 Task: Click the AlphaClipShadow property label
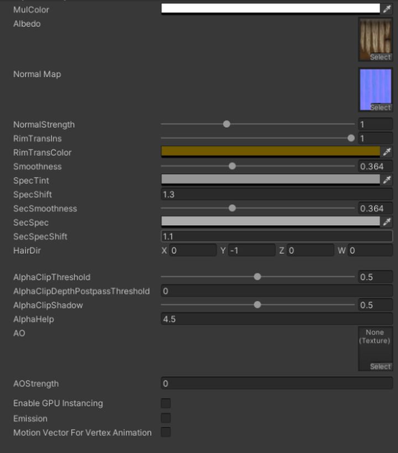tap(48, 305)
